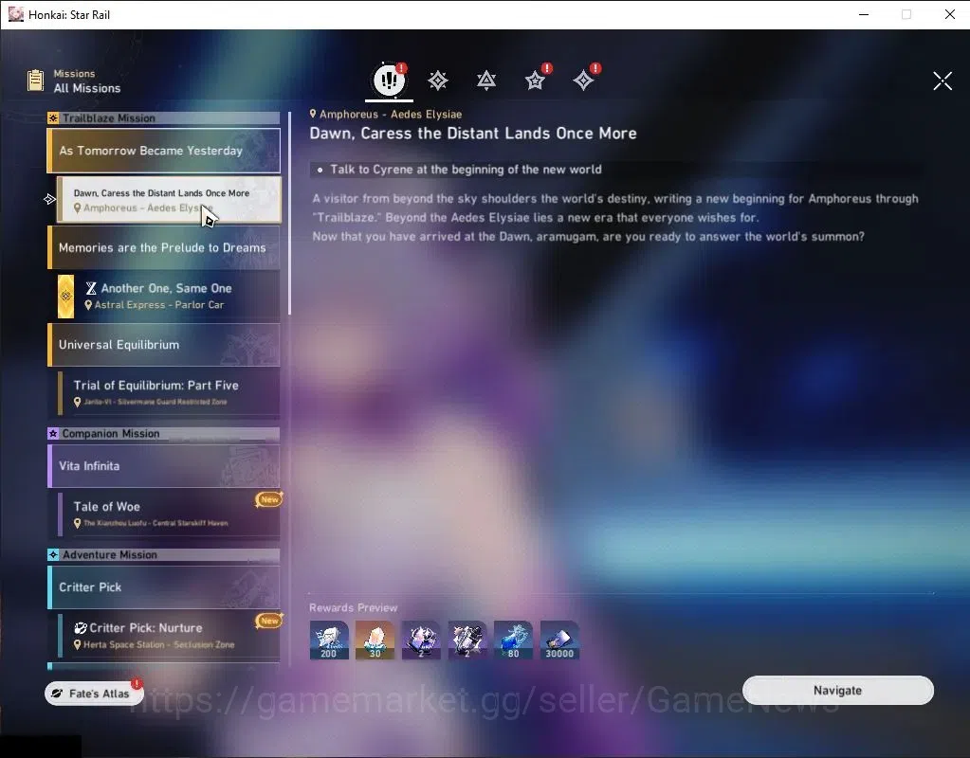Click the New badge on Tale of Woe
The width and height of the screenshot is (970, 758).
click(x=269, y=499)
